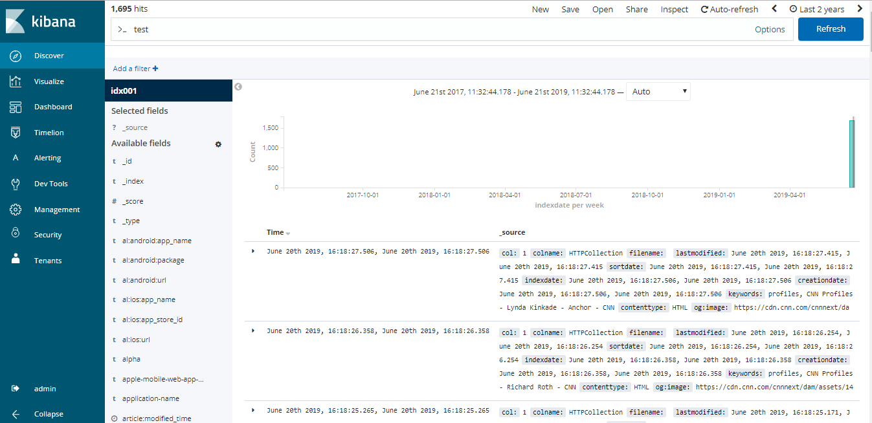
Task: Click the Time column header
Action: pyautogui.click(x=275, y=232)
